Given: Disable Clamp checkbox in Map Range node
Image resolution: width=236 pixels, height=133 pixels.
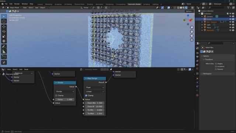Looking at the screenshot, I should click(86, 95).
